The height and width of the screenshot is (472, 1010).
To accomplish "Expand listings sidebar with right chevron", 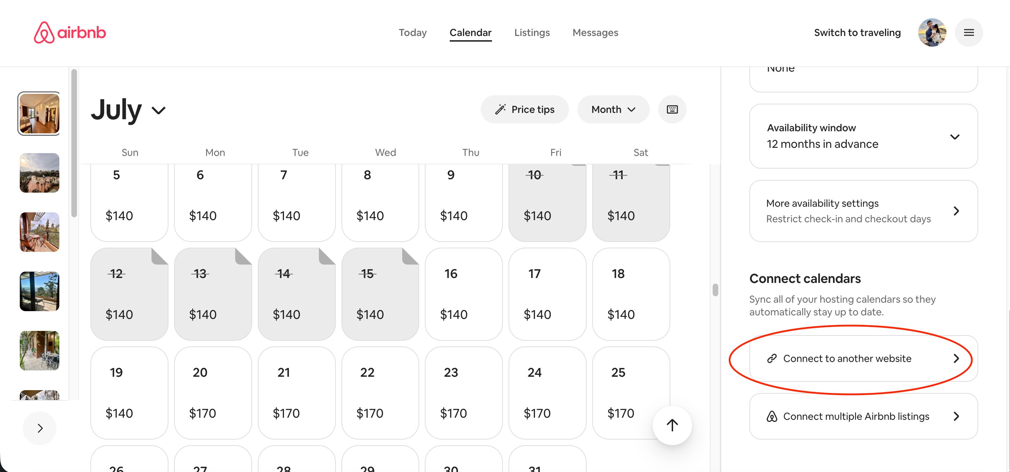I will tap(40, 428).
